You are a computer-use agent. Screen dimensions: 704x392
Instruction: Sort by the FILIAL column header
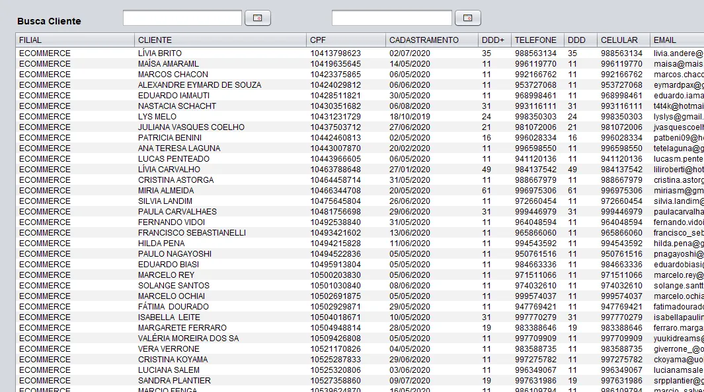75,40
